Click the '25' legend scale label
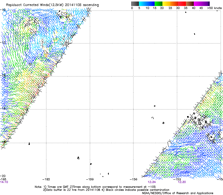 [170, 8]
